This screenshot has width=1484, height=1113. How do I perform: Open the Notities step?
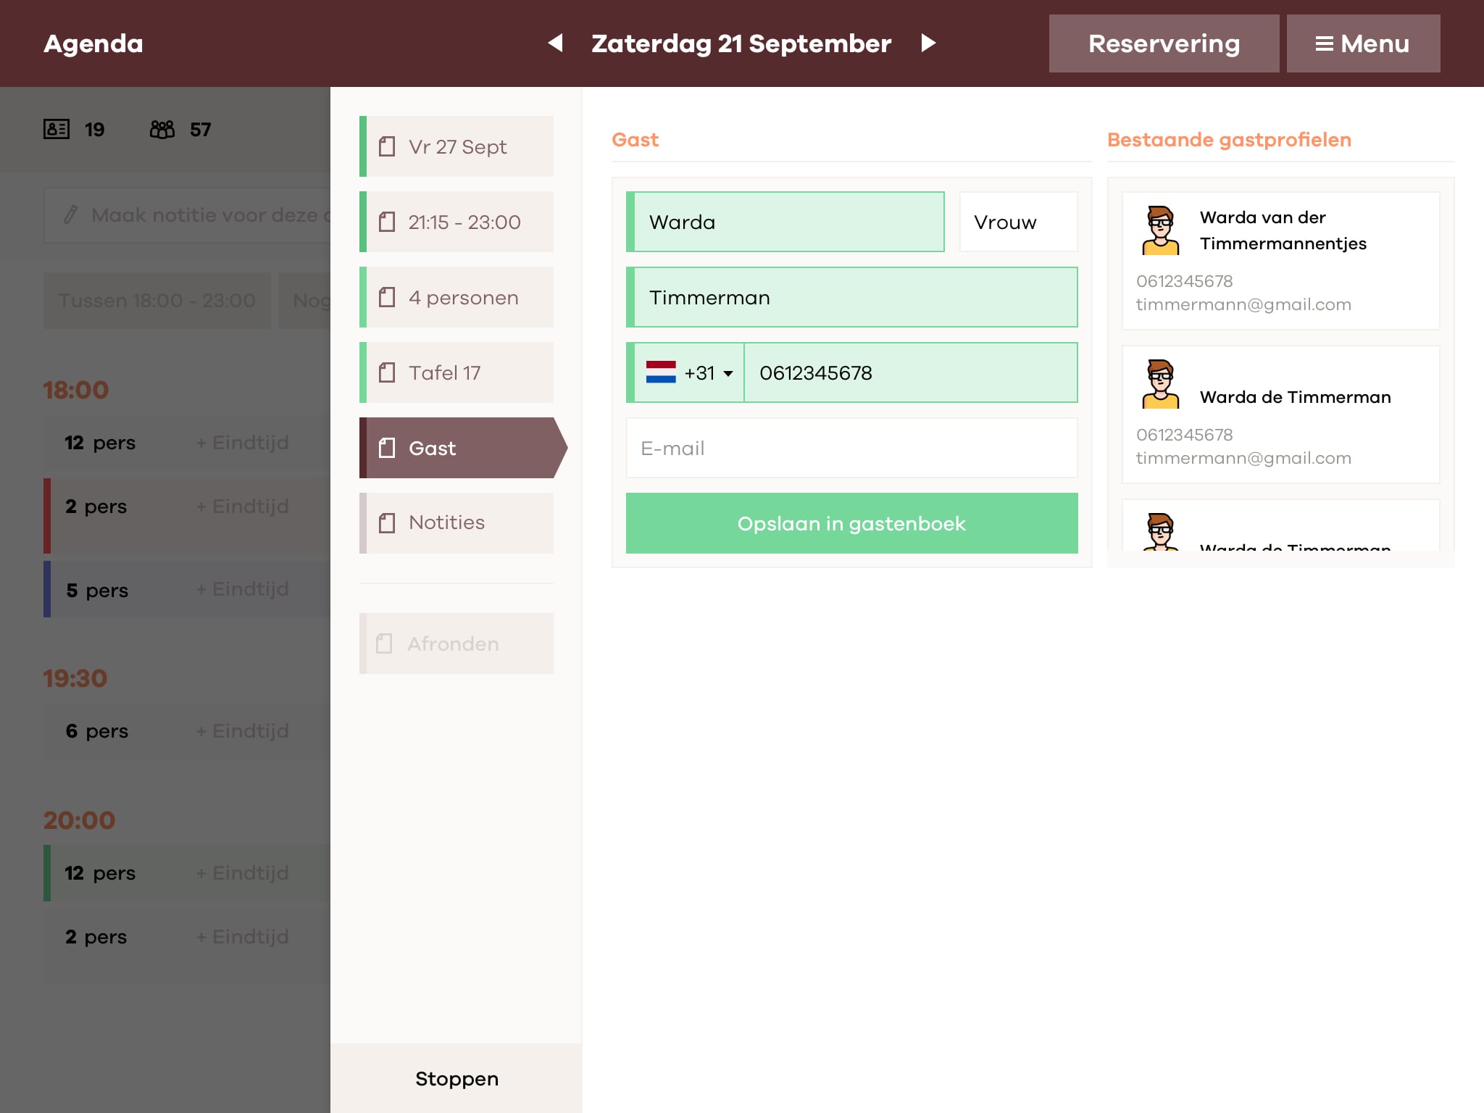457,523
